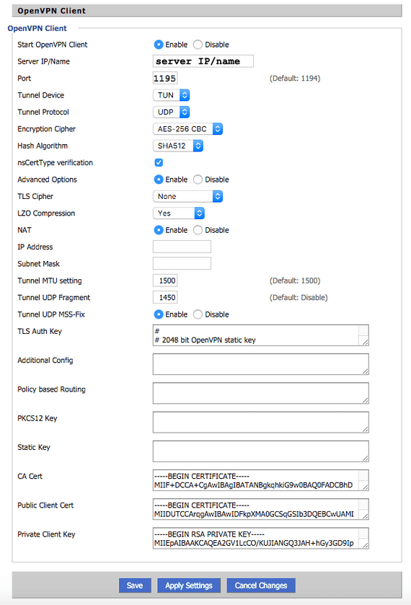
Task: Click the blue "OpenVPN Client" section legend
Action: (37, 29)
